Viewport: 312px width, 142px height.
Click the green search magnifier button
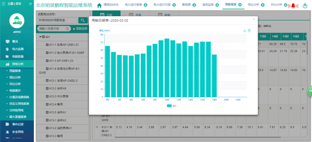click(83, 20)
